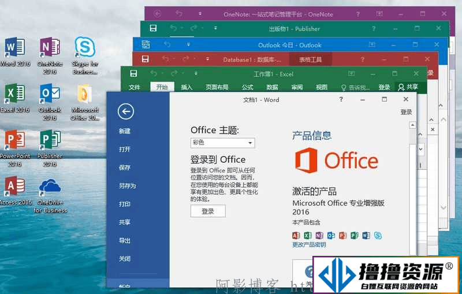Click the Access icon under product includes
Image resolution: width=462 pixels, height=294 pixels.
click(x=296, y=235)
